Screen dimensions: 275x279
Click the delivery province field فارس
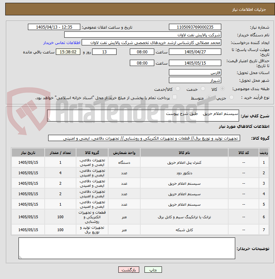tap(195, 72)
